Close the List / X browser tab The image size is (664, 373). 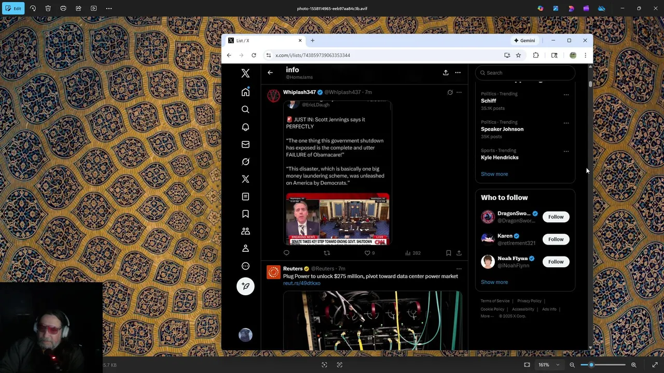(300, 40)
